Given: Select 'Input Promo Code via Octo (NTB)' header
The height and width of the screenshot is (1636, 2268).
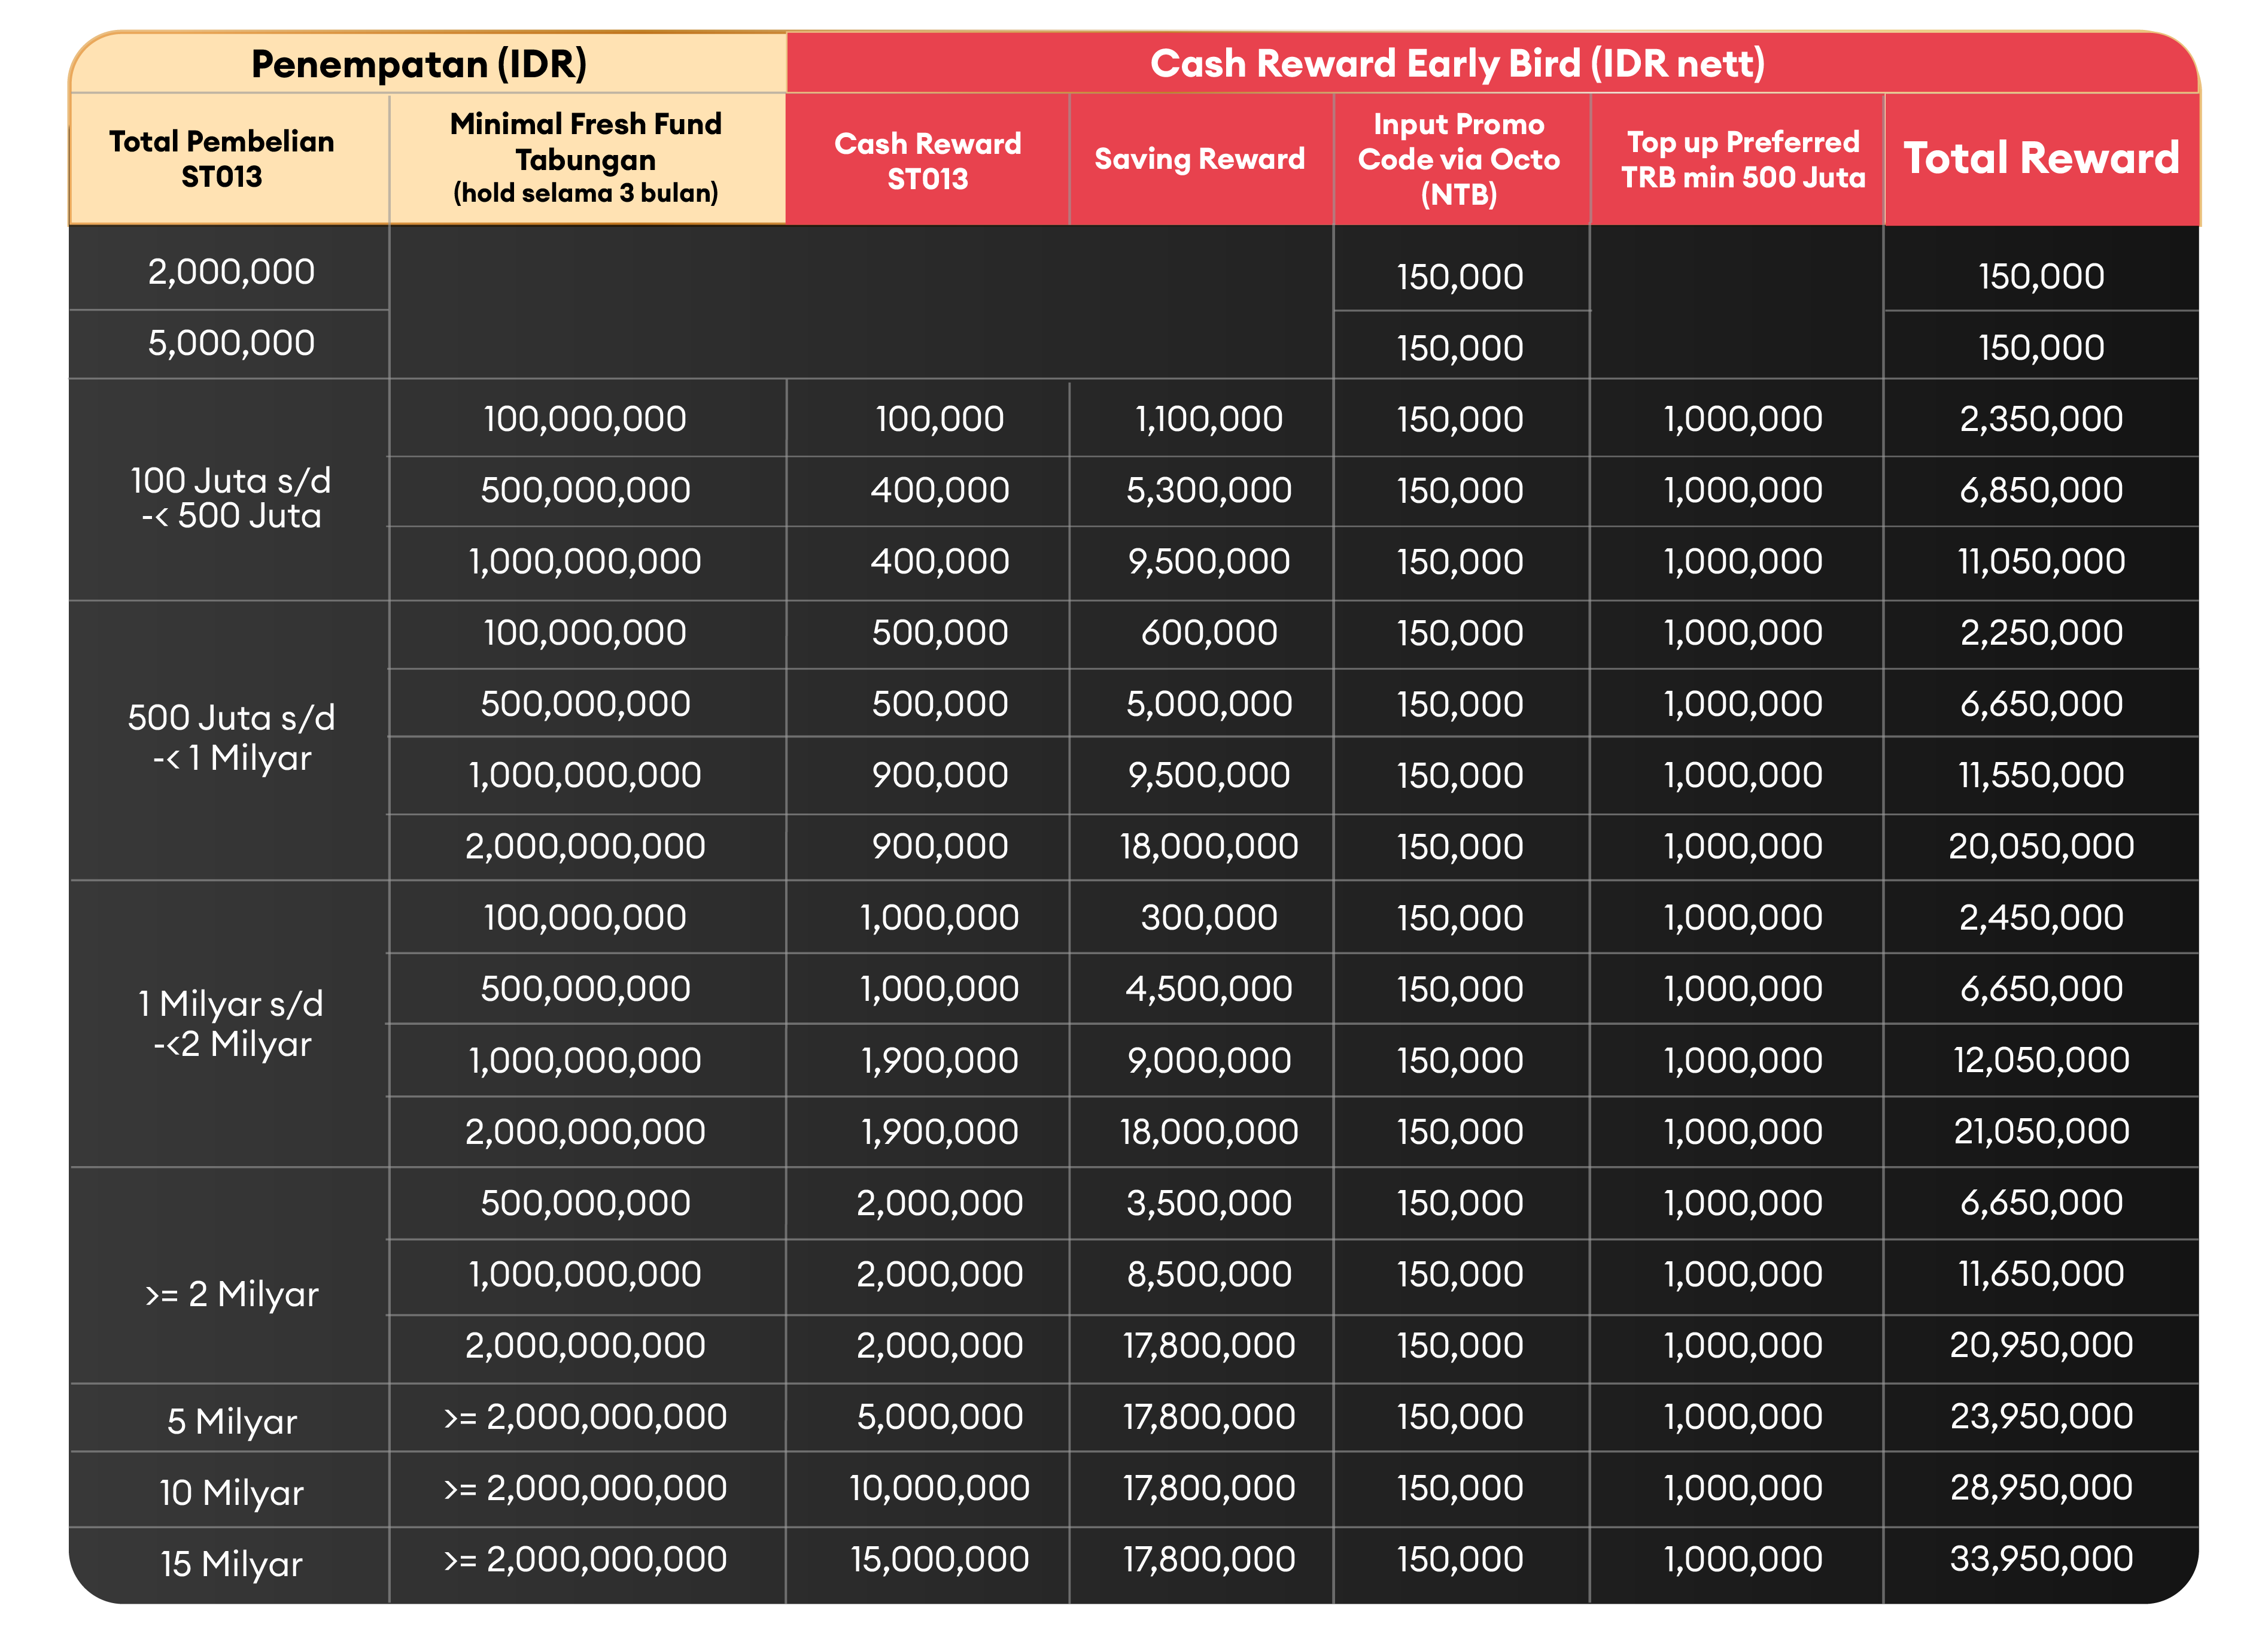Looking at the screenshot, I should coord(1459,158).
